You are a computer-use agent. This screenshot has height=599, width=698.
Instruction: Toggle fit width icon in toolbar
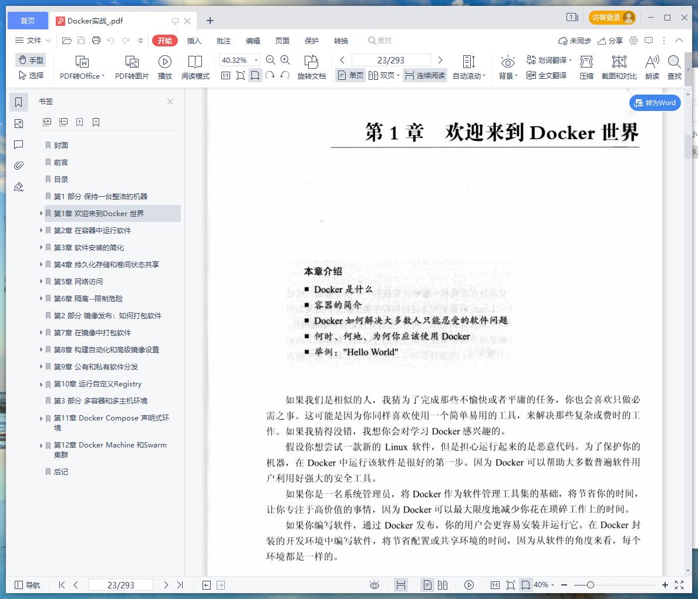click(x=255, y=75)
